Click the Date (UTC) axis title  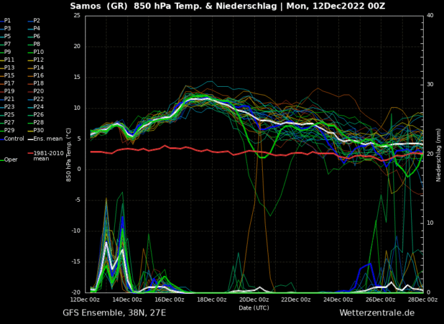254,308
